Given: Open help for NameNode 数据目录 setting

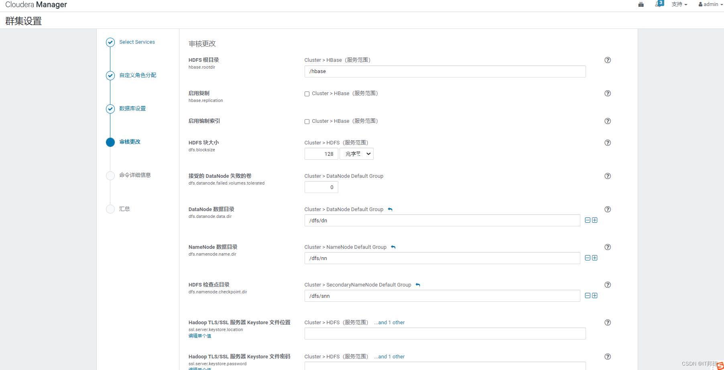Looking at the screenshot, I should (608, 247).
